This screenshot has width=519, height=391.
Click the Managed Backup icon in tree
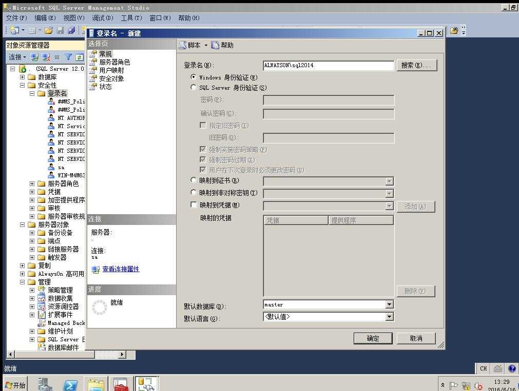click(x=42, y=323)
